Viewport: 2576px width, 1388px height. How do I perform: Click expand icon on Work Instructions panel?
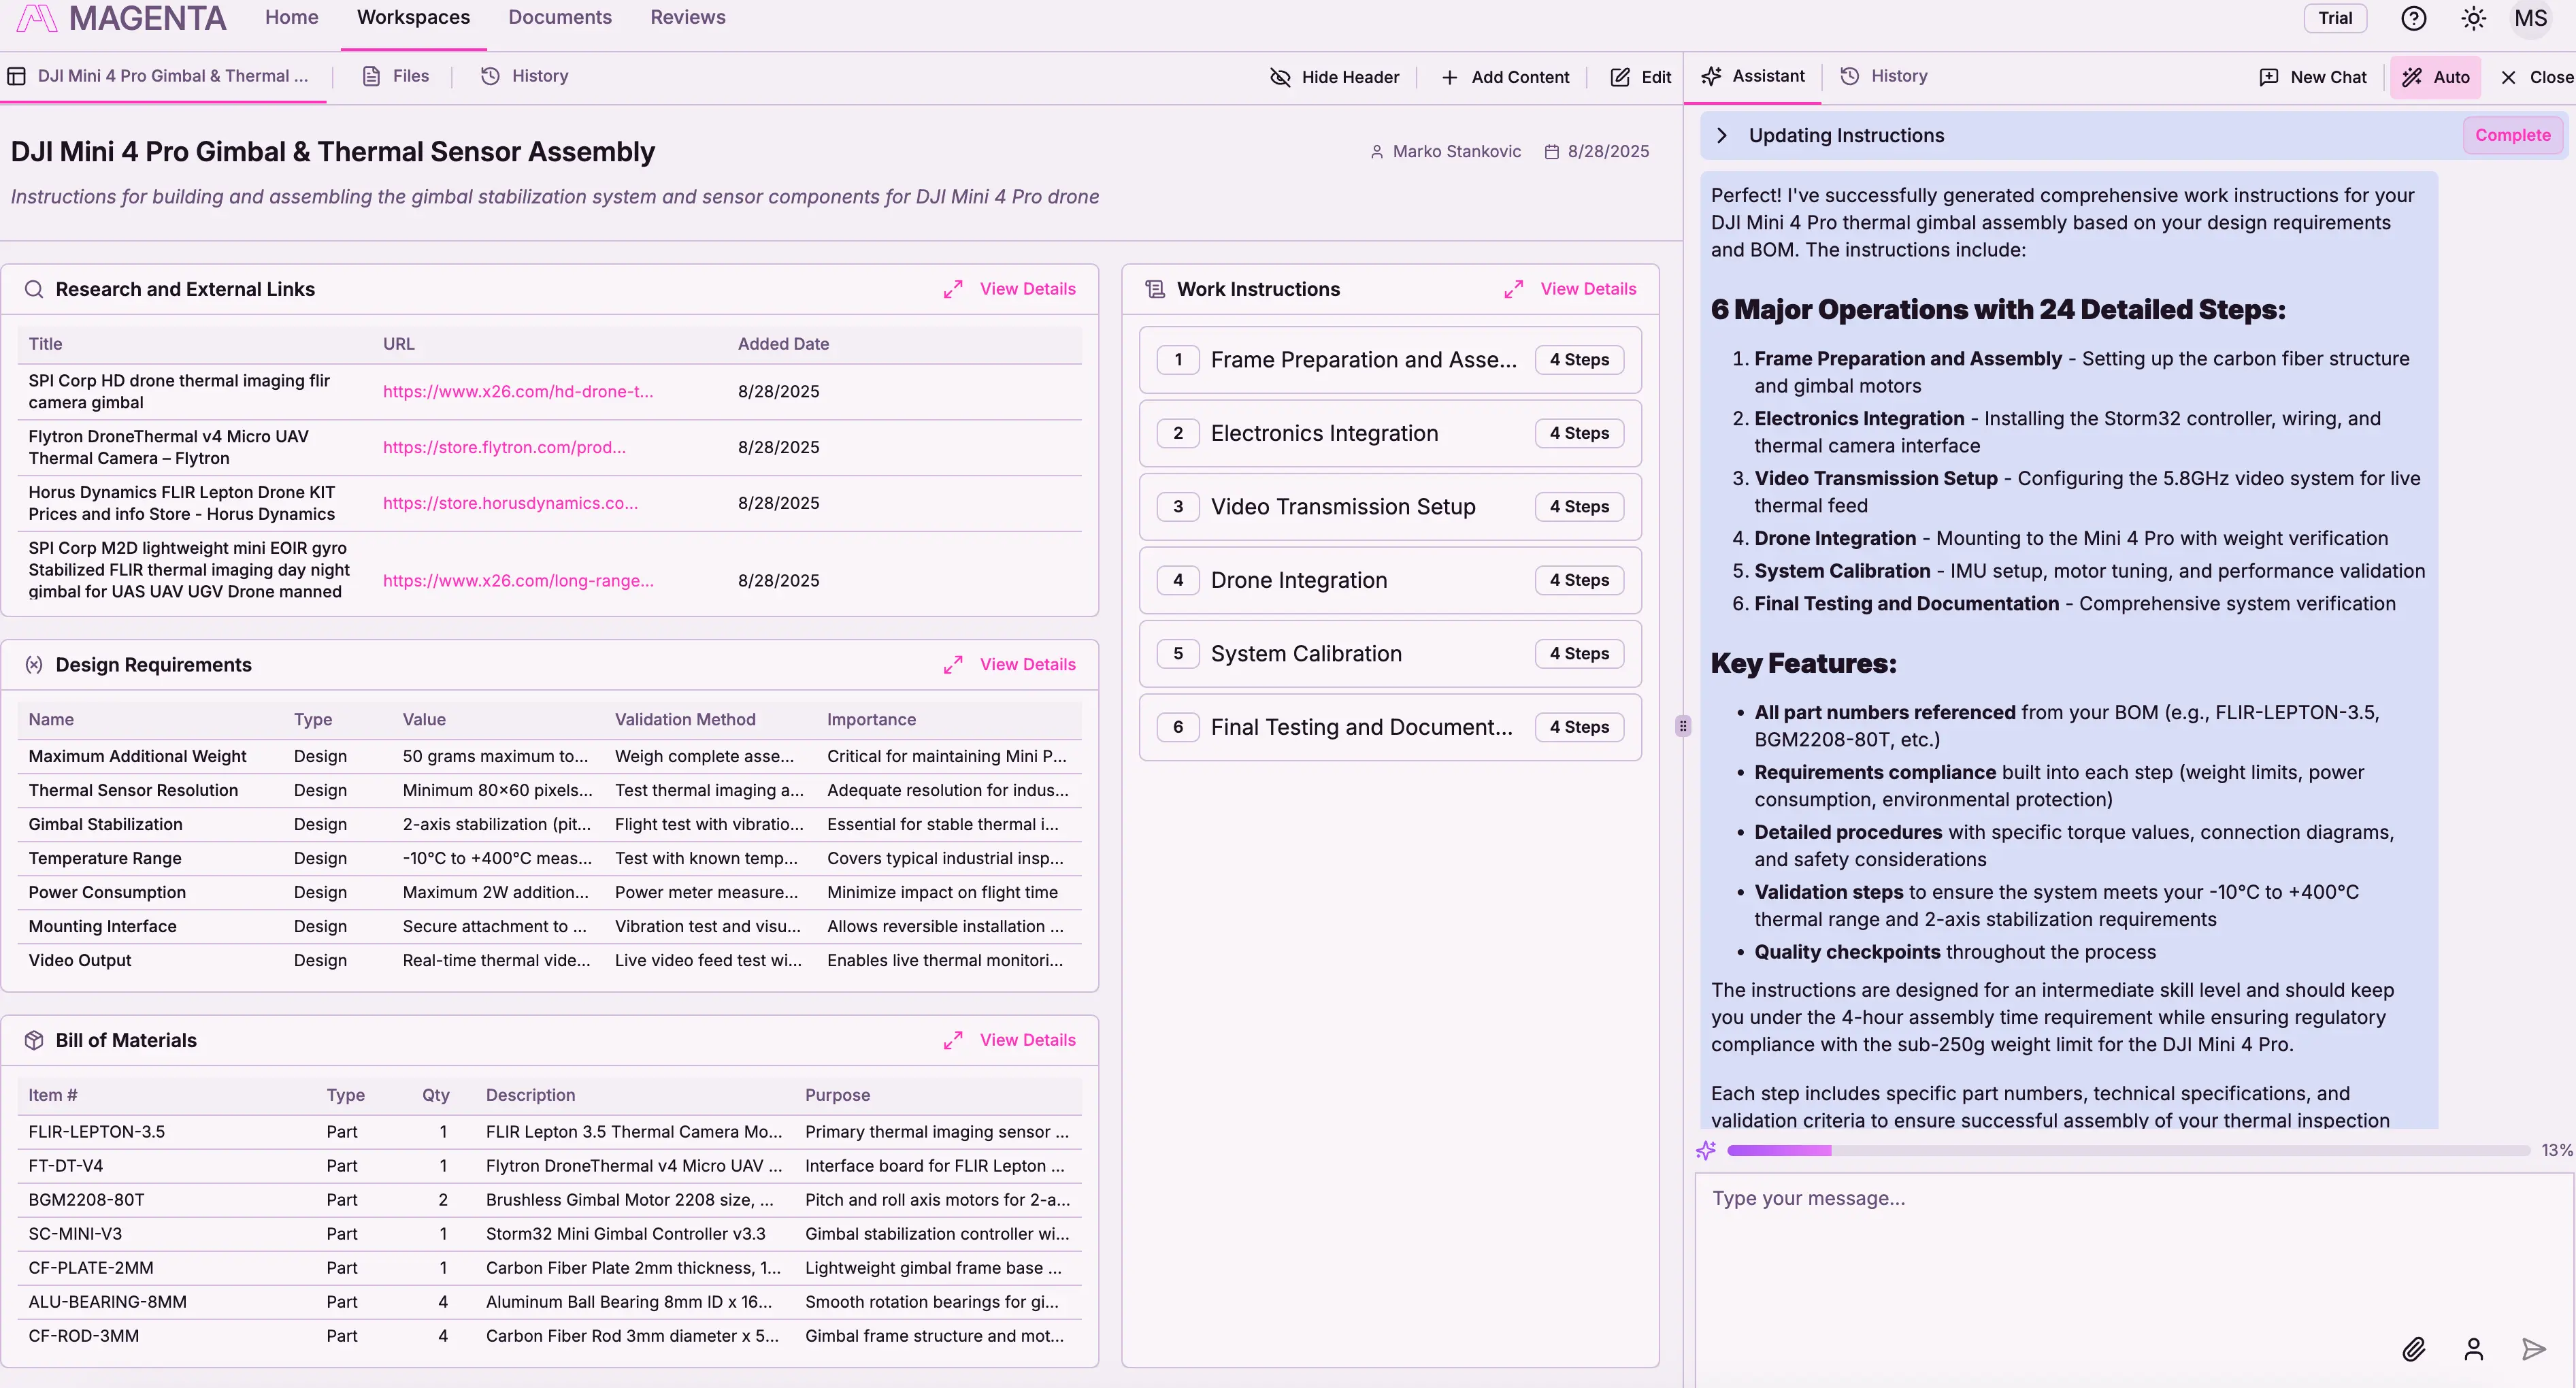click(x=1513, y=289)
